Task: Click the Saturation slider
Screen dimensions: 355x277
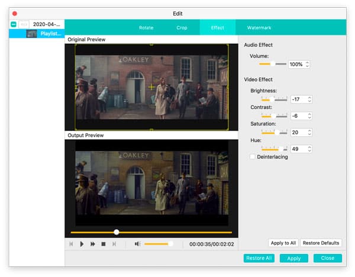Action: click(x=274, y=132)
